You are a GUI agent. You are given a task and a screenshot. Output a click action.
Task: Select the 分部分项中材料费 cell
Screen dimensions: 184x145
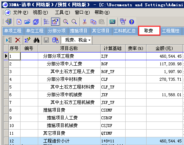coord(69,79)
